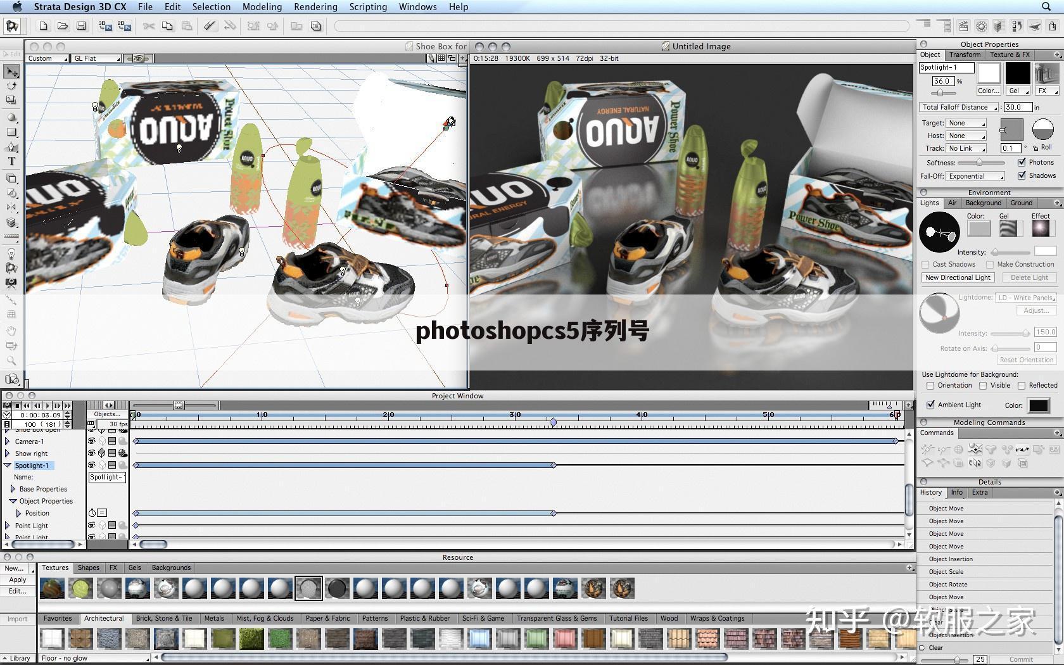Image resolution: width=1064 pixels, height=665 pixels.
Task: Click the Copy icon in toolbar
Action: click(167, 26)
